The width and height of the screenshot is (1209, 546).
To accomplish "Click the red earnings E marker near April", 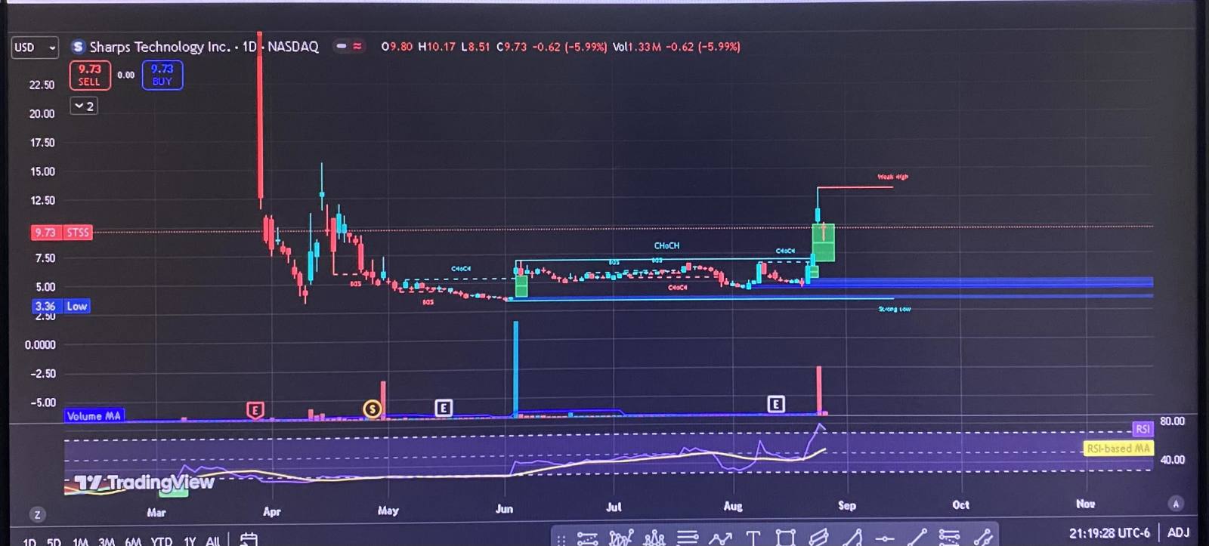I will [x=255, y=410].
